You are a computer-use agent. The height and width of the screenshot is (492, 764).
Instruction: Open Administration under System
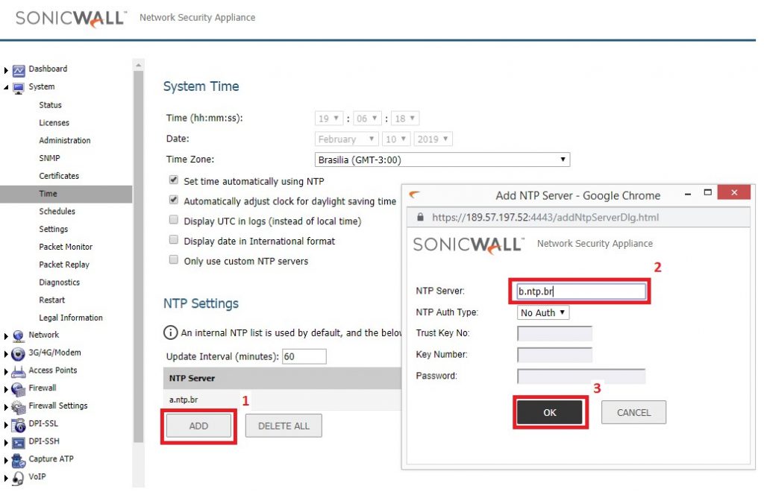coord(65,141)
